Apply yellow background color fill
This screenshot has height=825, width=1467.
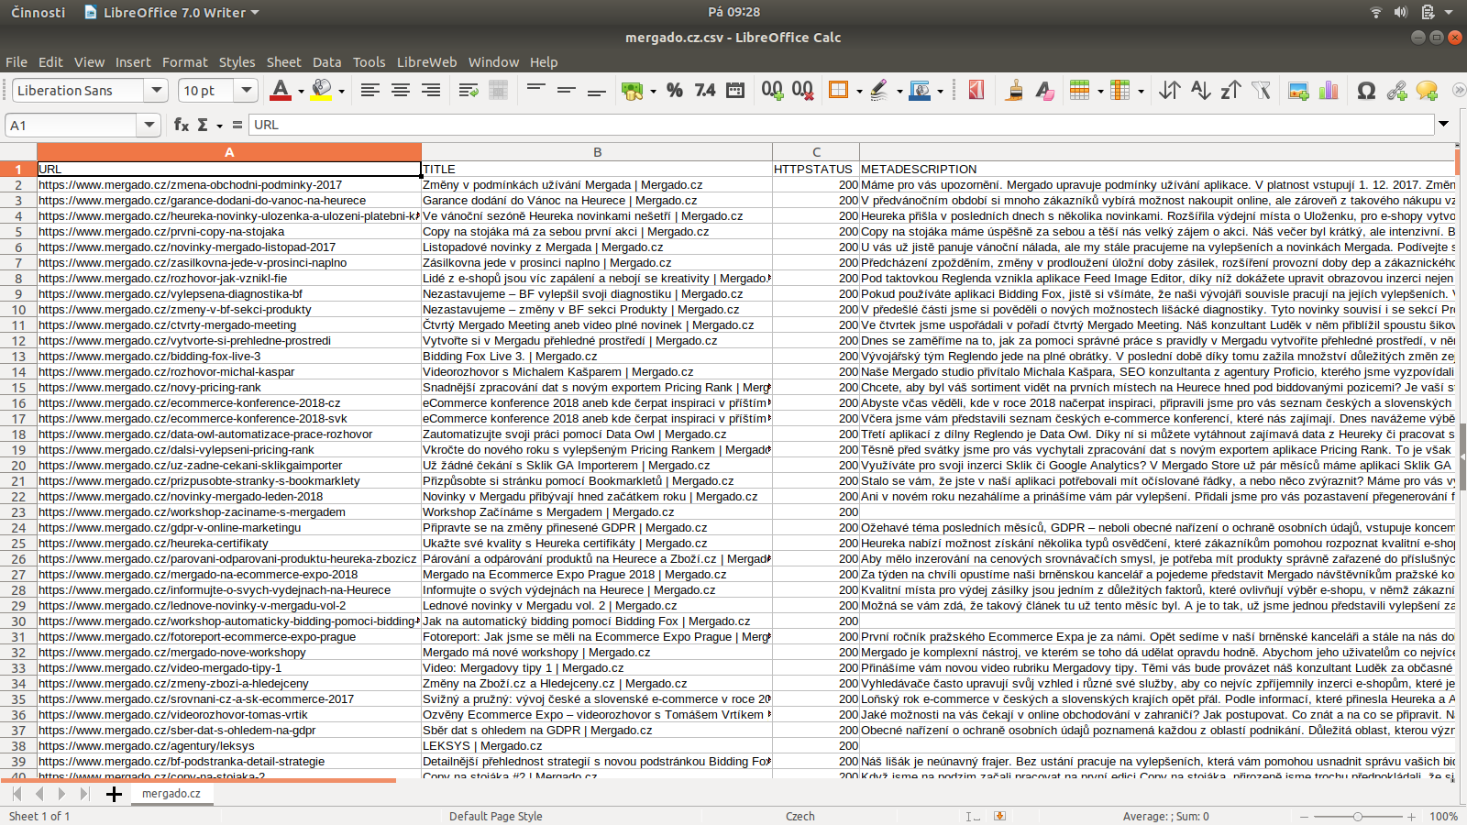click(x=321, y=91)
